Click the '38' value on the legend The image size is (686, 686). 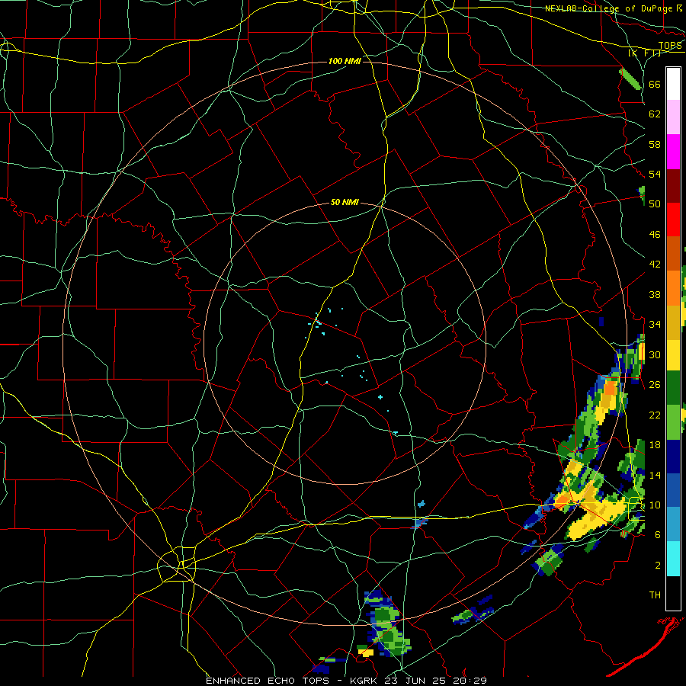point(655,294)
